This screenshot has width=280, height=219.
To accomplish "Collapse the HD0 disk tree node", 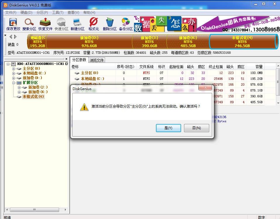I will 8,64.
